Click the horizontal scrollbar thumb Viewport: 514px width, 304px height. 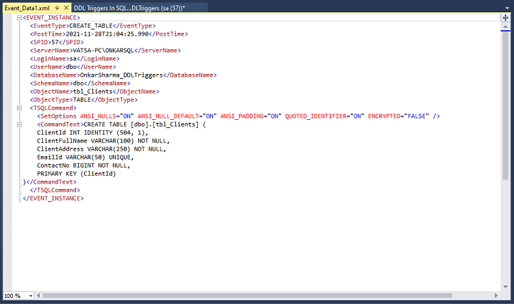click(x=248, y=296)
